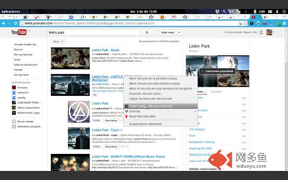
Task: Open the mail envelope tray icon
Action: (x=270, y=11)
